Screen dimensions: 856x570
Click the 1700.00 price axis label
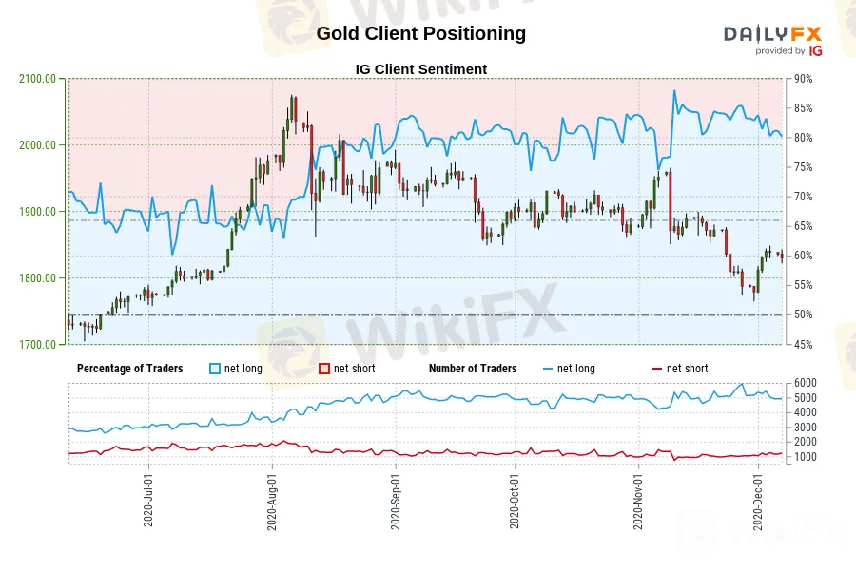[36, 345]
